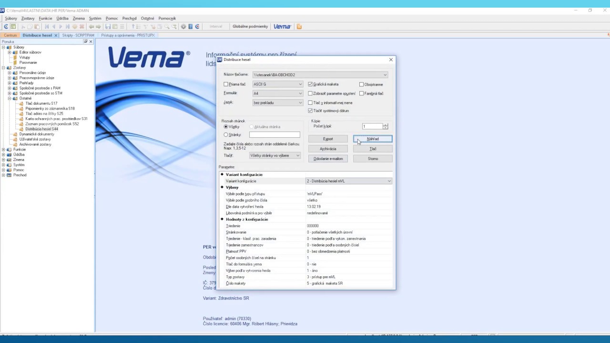Click the settings gear icon in toolbar
610x343 pixels.
click(183, 27)
